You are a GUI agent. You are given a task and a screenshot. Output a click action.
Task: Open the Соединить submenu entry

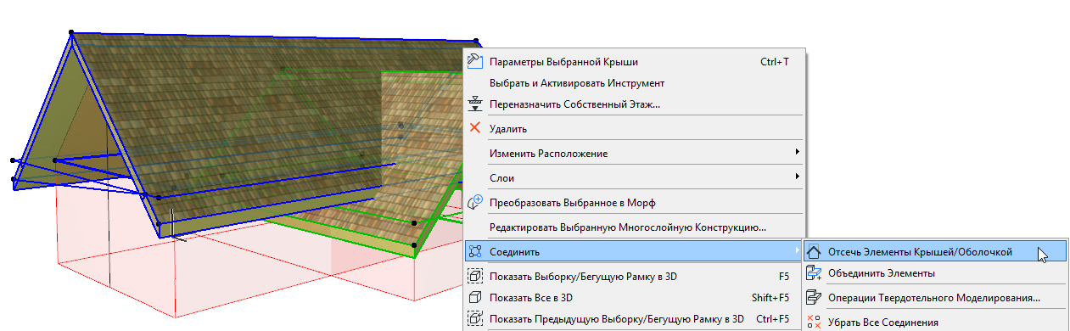click(633, 252)
